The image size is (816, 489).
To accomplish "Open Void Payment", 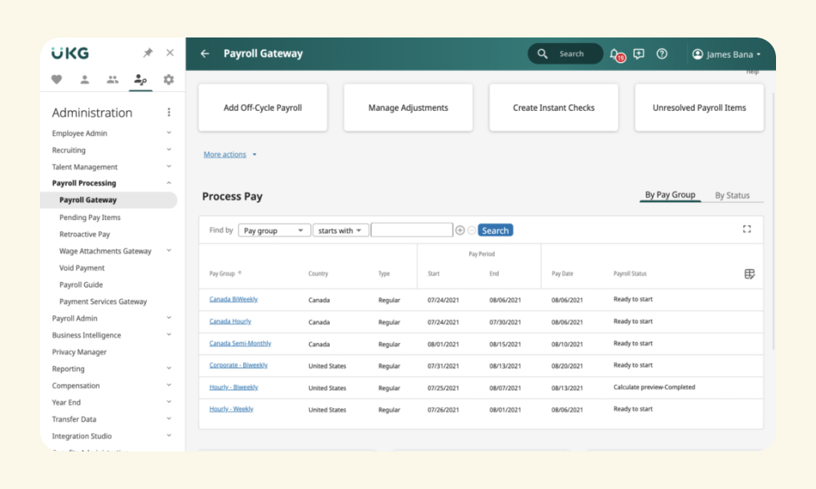I will coord(82,267).
